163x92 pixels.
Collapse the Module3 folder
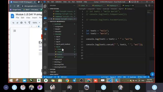58,34
